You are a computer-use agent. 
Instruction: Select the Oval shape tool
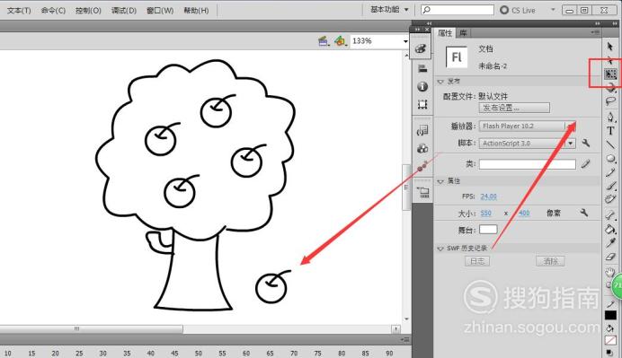pos(610,159)
